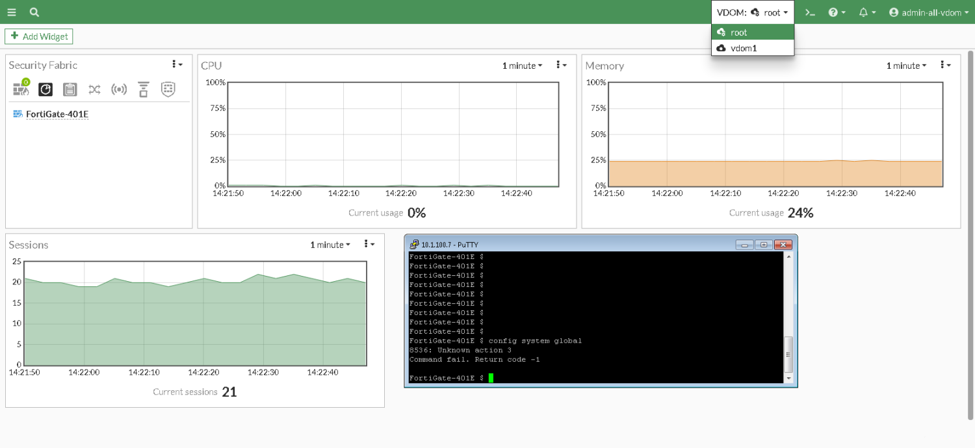Expand the CPU widget's 1 minute dropdown
This screenshot has width=975, height=448.
point(522,66)
